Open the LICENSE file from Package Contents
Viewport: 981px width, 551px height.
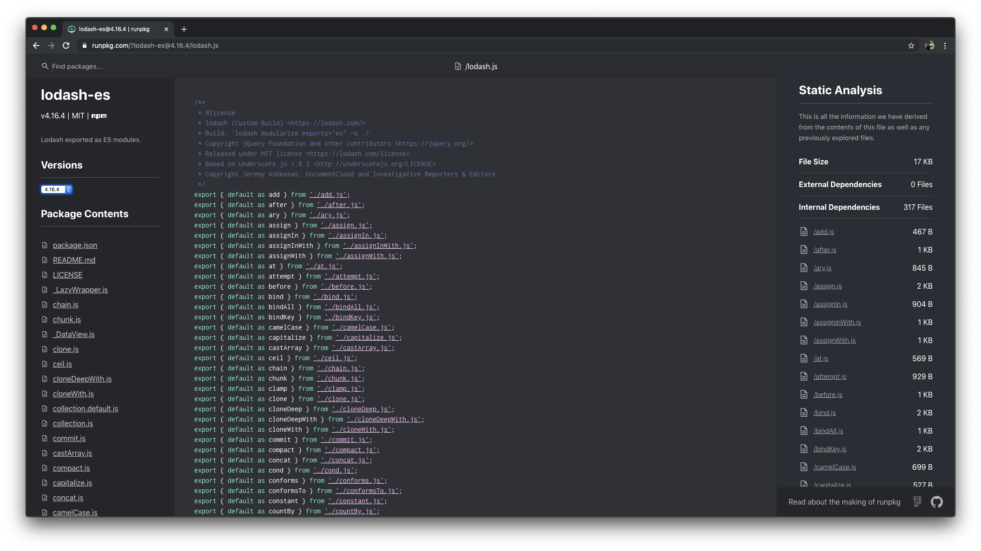[x=67, y=275]
